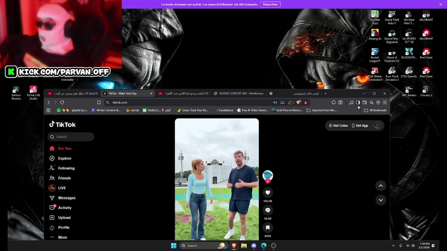
Task: Open File Explorer from the taskbar
Action: point(244,245)
